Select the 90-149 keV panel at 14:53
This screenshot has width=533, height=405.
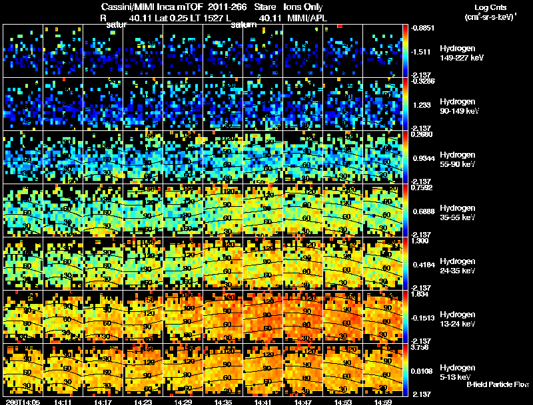pyautogui.click(x=343, y=104)
